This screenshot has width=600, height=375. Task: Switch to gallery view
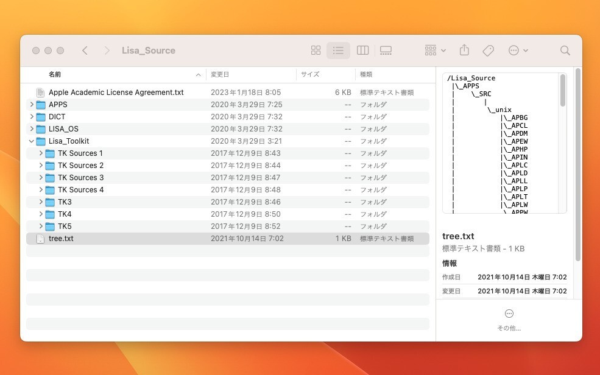click(x=386, y=50)
